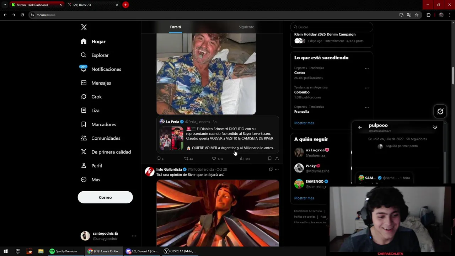Open the Grok icon in sidebar
Screen dimensions: 455x256
tap(84, 97)
